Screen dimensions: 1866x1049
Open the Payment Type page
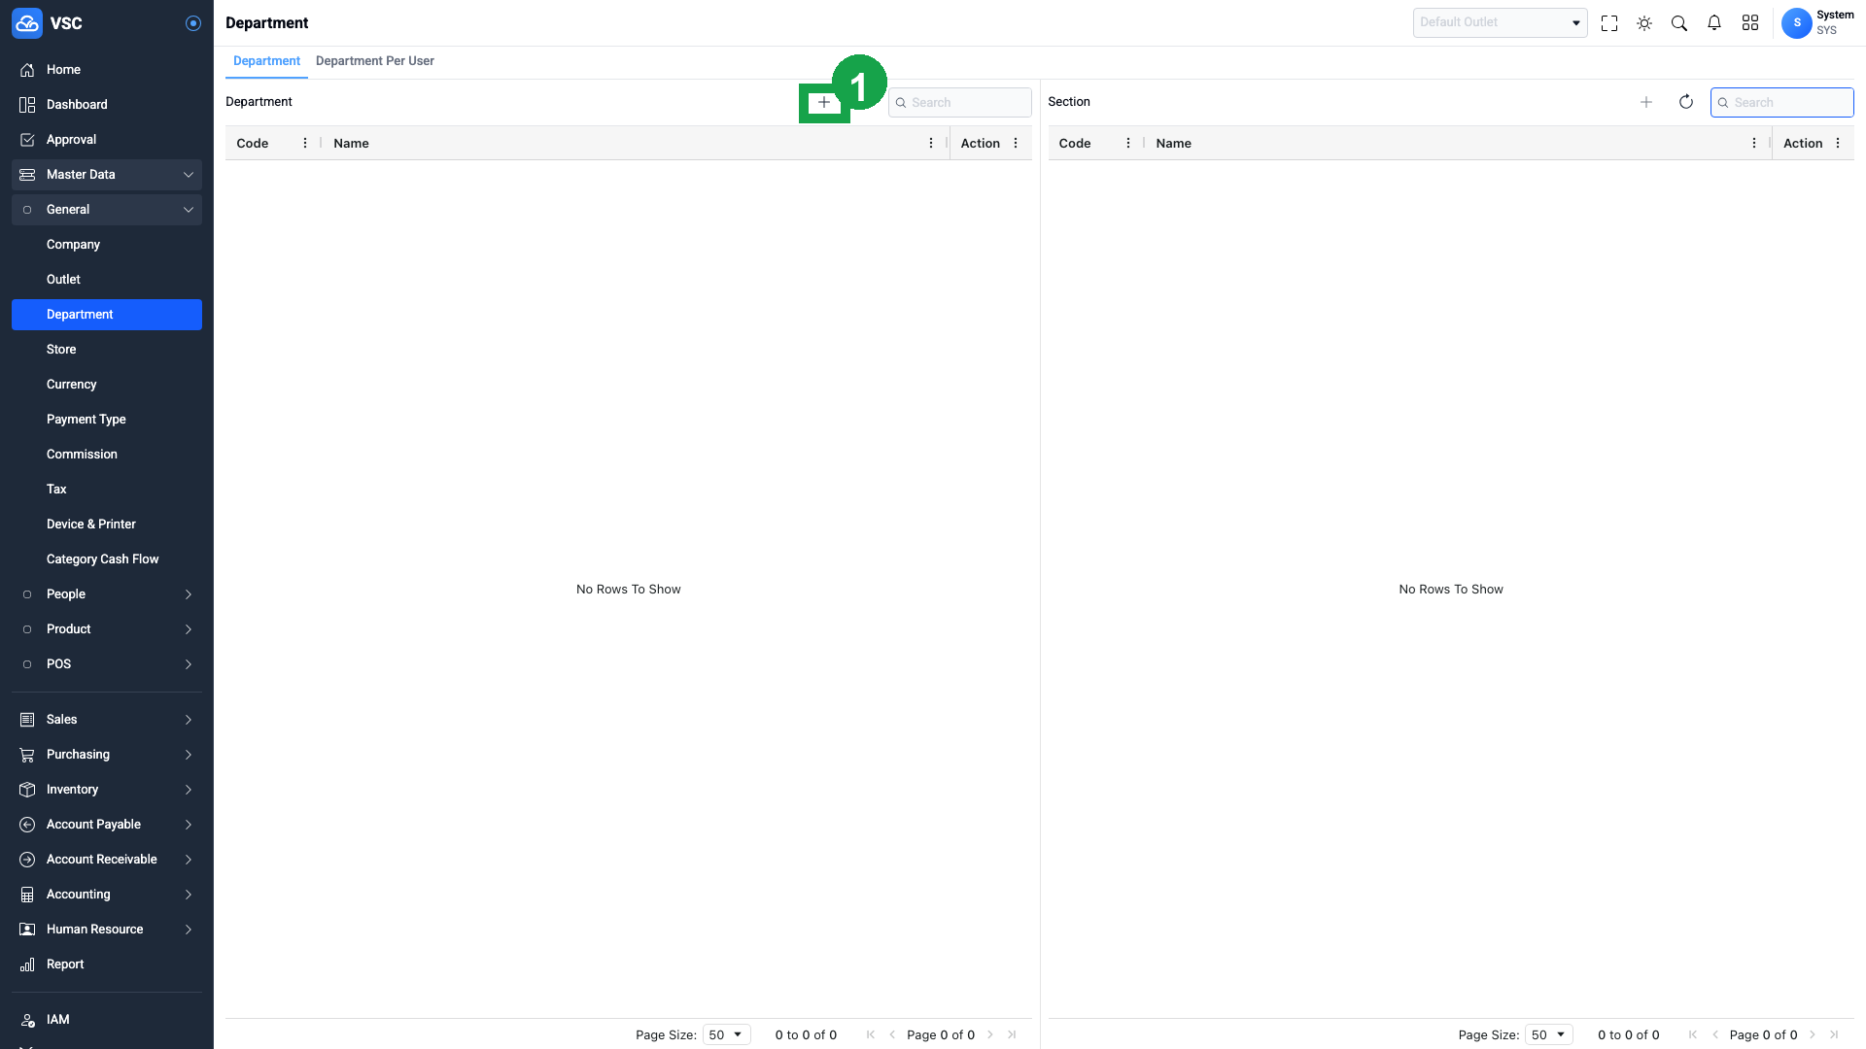coord(107,420)
